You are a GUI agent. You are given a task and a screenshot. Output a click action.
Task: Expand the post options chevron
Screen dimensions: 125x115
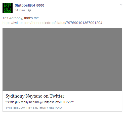(121, 5)
